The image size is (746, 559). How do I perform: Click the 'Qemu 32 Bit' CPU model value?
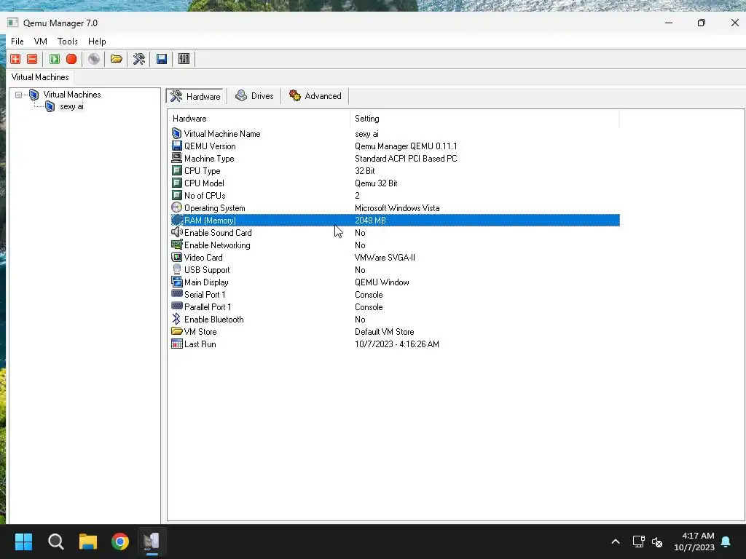(376, 183)
